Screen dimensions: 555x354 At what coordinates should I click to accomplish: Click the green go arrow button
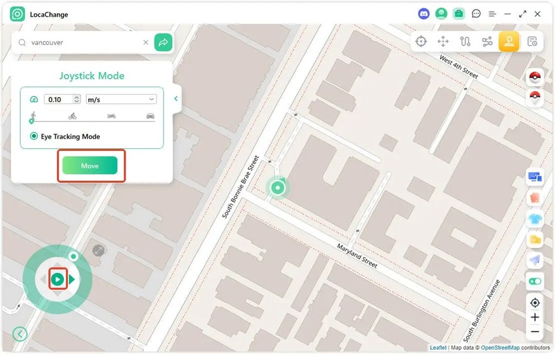pos(163,42)
